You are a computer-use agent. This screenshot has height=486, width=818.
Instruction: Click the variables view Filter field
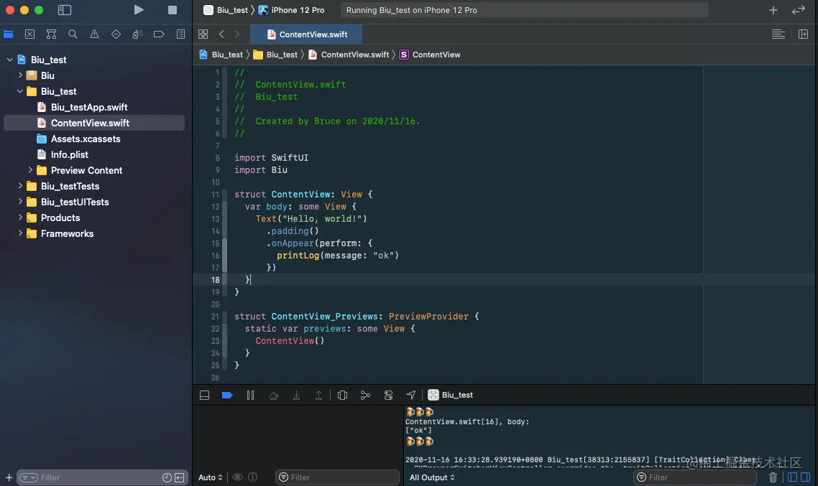(338, 477)
